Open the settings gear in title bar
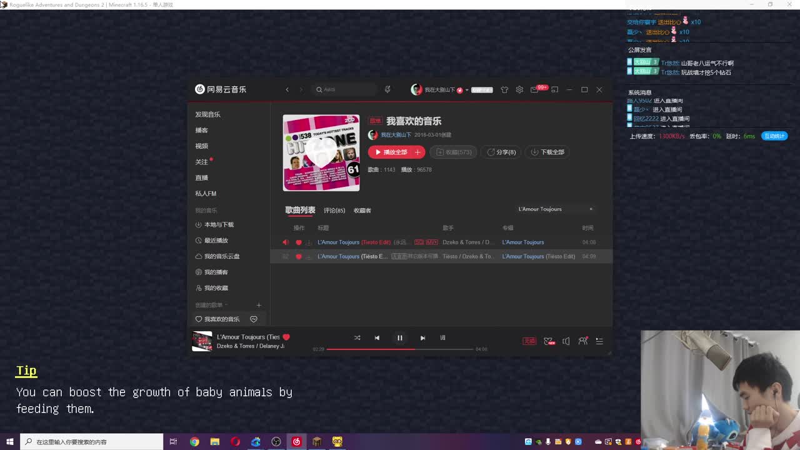 point(519,89)
